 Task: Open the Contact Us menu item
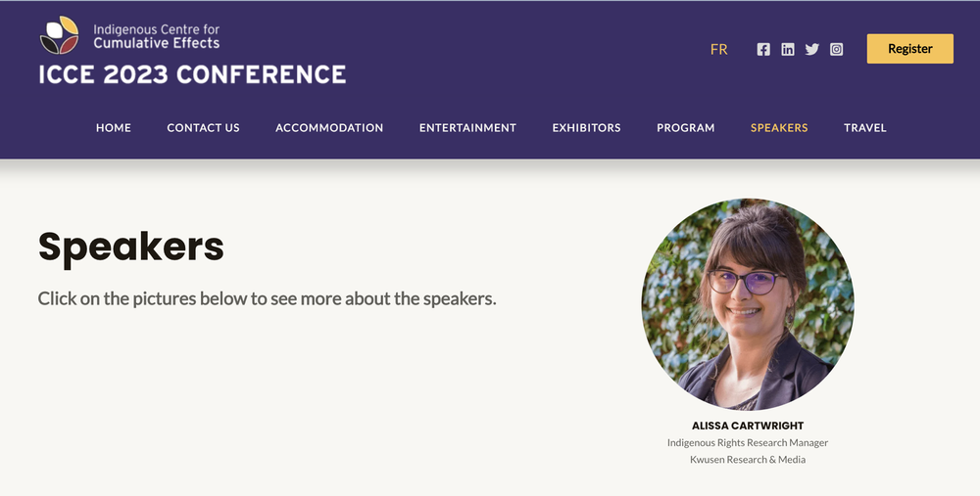[203, 128]
